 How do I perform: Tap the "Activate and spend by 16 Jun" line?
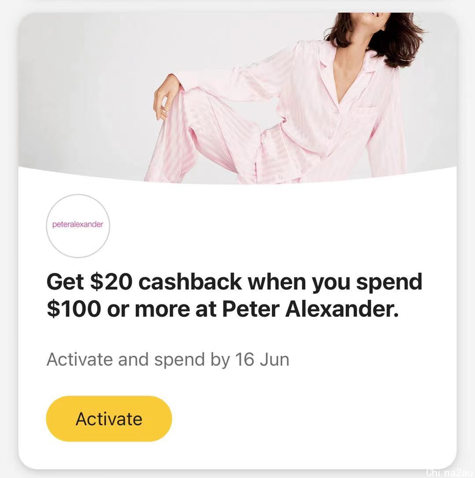(168, 360)
